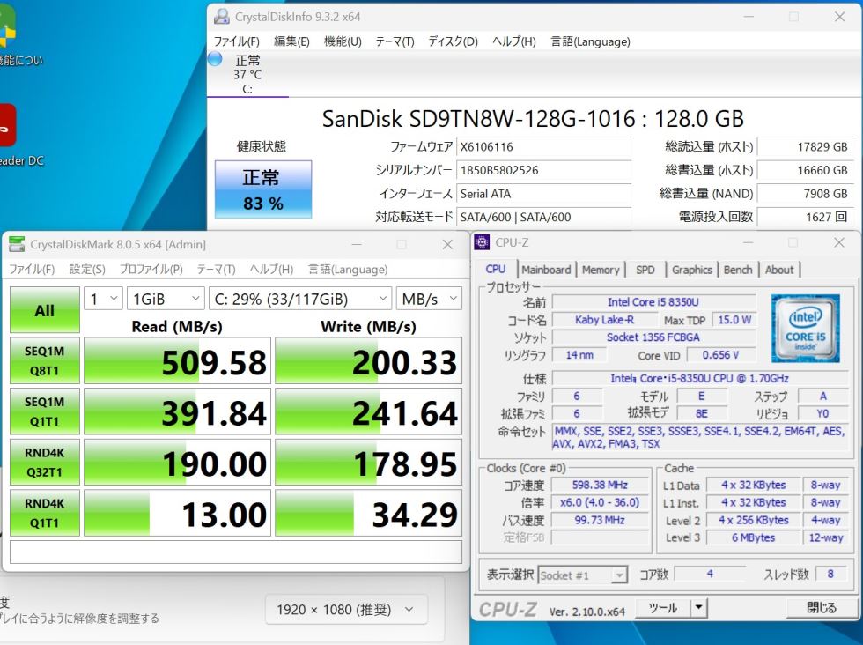Open the test count dropdown showing 1
The image size is (863, 645).
pyautogui.click(x=104, y=299)
